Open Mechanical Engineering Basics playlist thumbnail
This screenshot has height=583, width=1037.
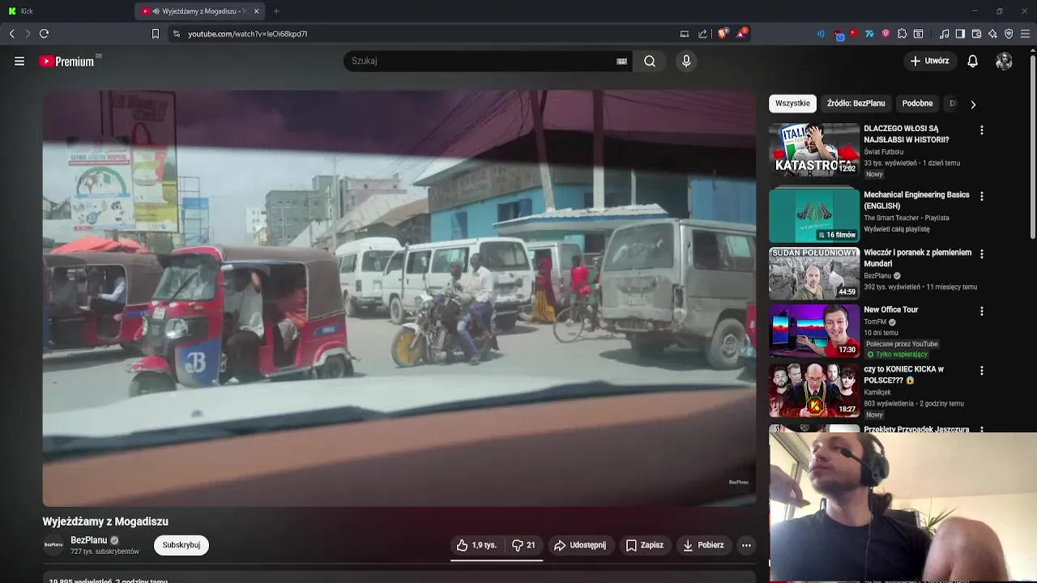click(814, 215)
